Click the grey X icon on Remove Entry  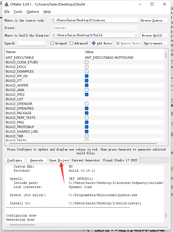coord(118,43)
